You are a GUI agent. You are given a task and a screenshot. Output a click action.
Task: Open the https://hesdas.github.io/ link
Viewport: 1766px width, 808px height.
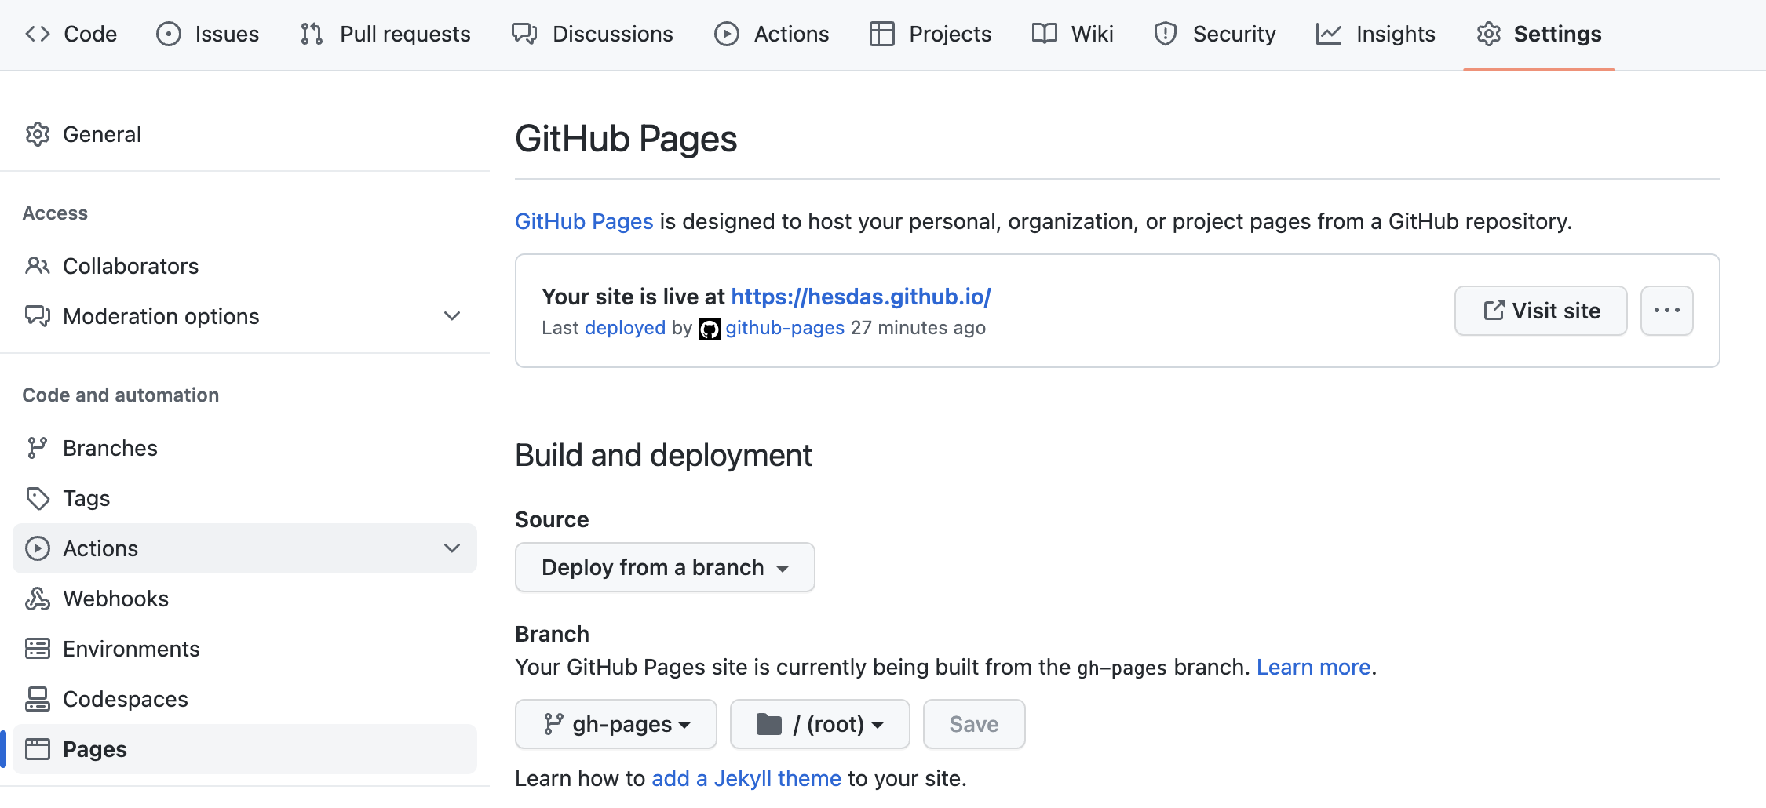click(x=861, y=297)
